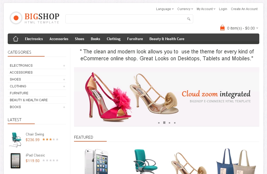The width and height of the screenshot is (267, 174).
Task: Open the Currency dropdown
Action: [x=185, y=9]
